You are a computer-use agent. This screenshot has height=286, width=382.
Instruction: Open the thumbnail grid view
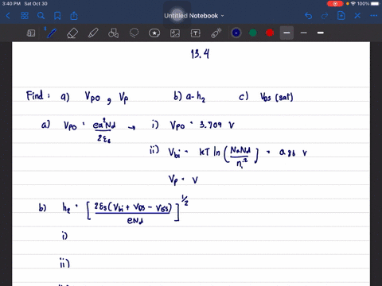pos(25,16)
